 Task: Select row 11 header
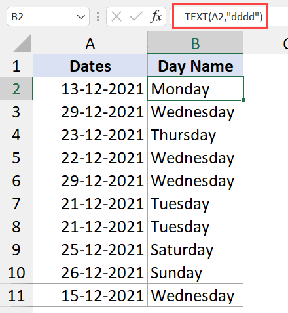coord(16,295)
